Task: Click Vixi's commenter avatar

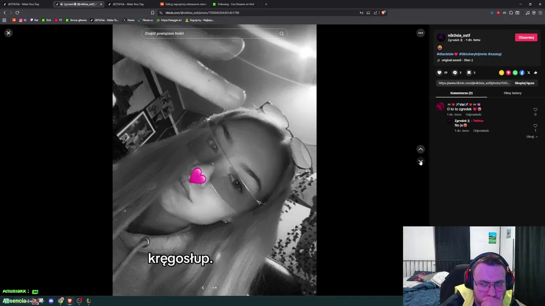Action: click(x=441, y=107)
